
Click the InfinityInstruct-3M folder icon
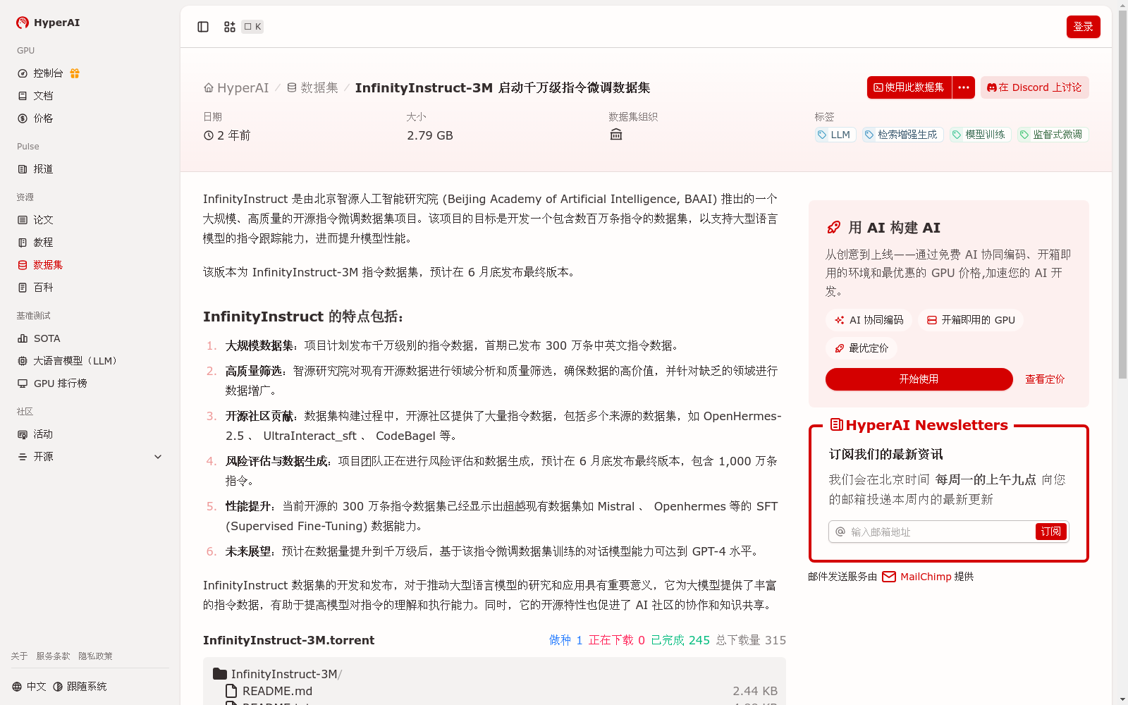coord(220,674)
